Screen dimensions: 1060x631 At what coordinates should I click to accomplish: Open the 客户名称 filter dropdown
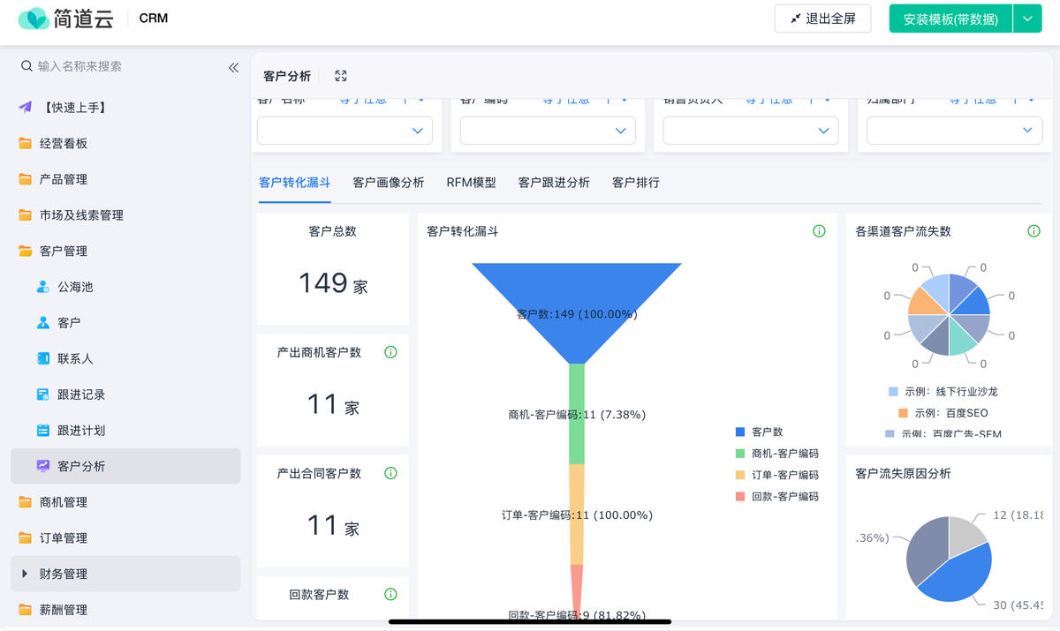click(344, 131)
